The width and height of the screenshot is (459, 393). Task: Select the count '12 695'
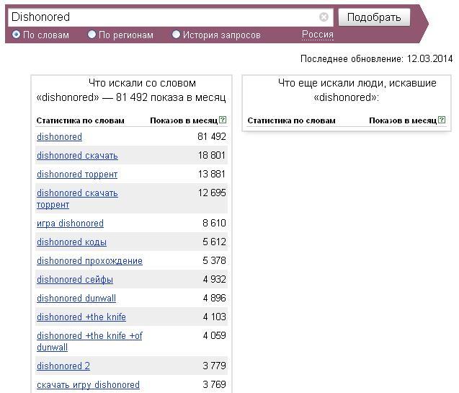(x=212, y=193)
